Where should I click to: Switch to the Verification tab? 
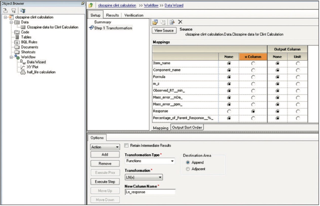[x=134, y=15]
